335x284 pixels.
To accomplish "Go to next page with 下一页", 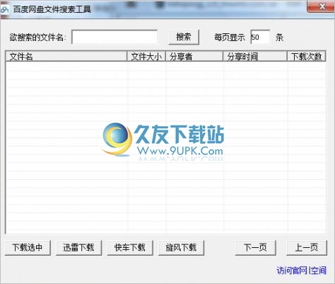I will pyautogui.click(x=255, y=248).
